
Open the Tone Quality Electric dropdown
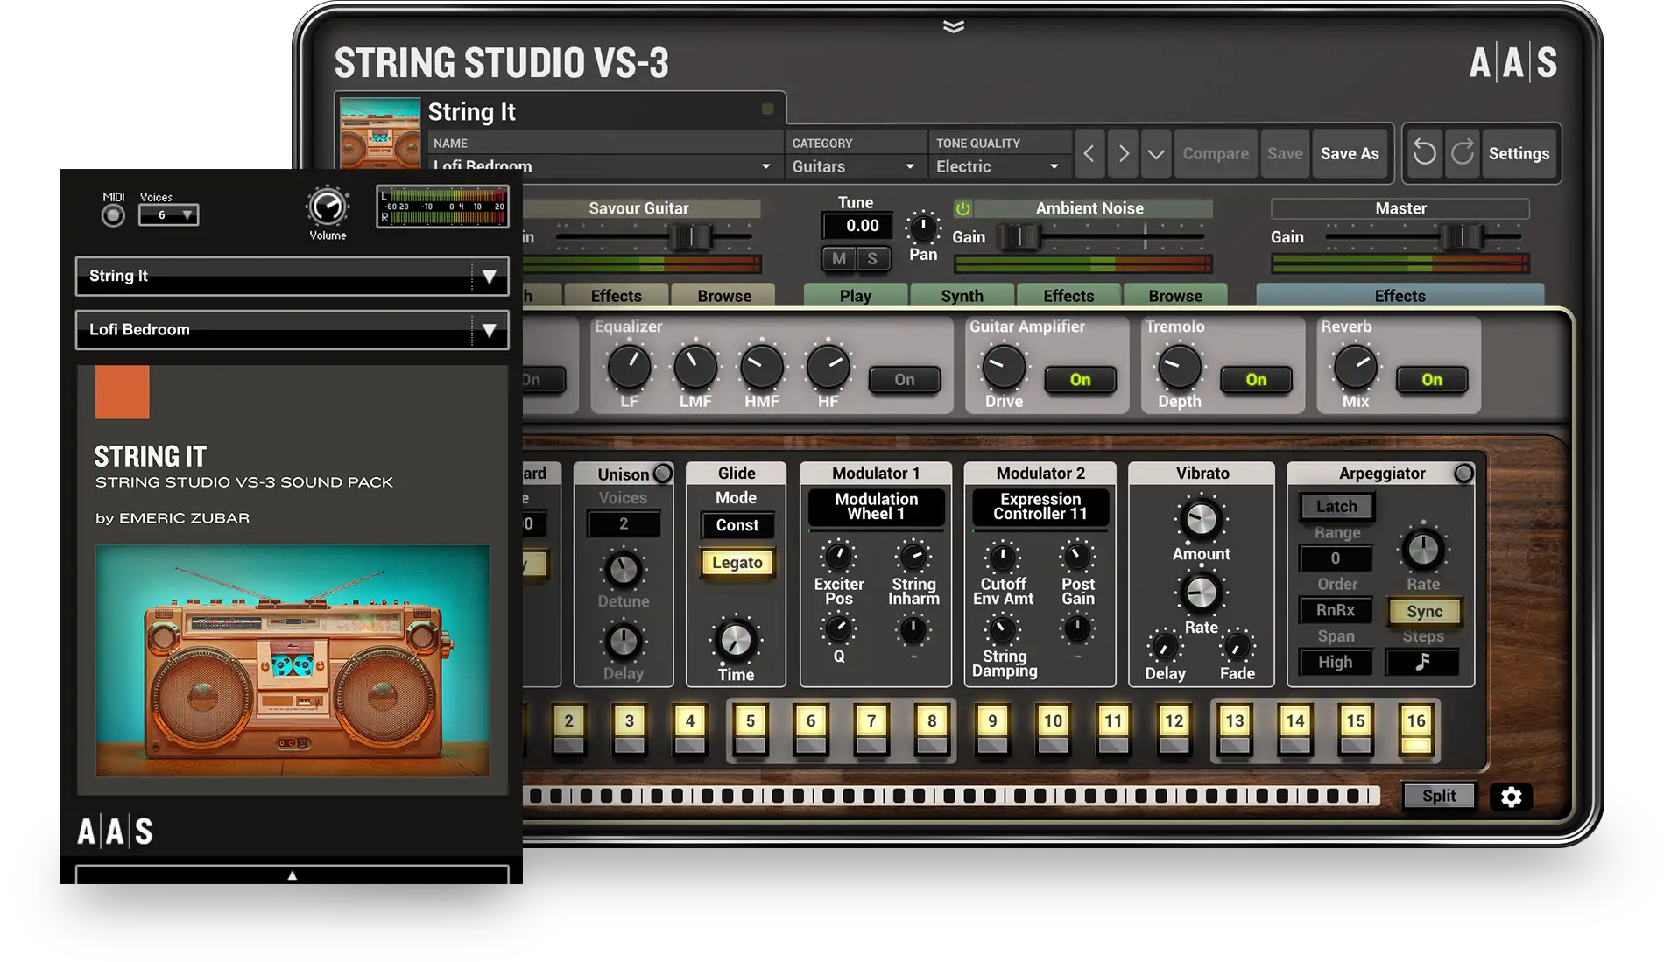(998, 166)
